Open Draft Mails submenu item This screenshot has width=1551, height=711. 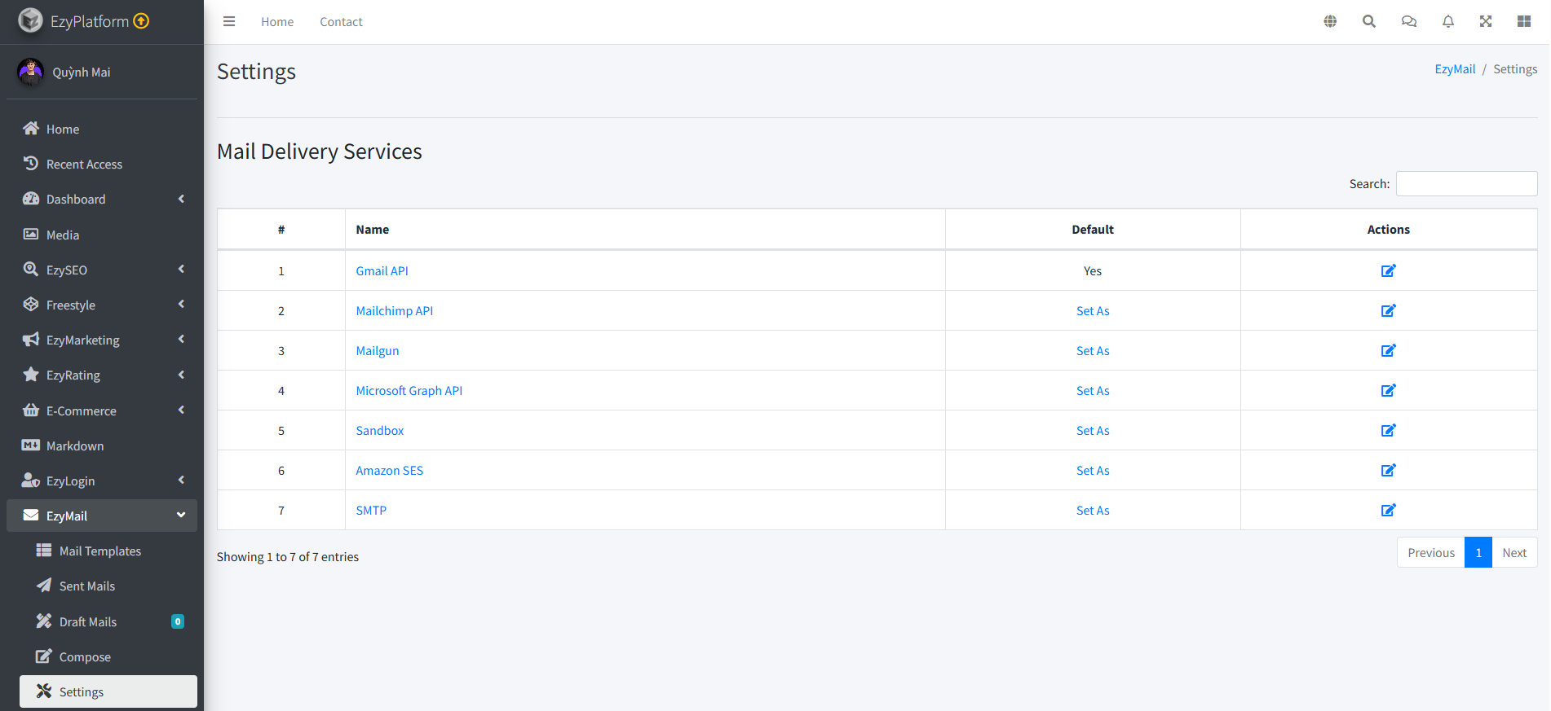click(108, 621)
